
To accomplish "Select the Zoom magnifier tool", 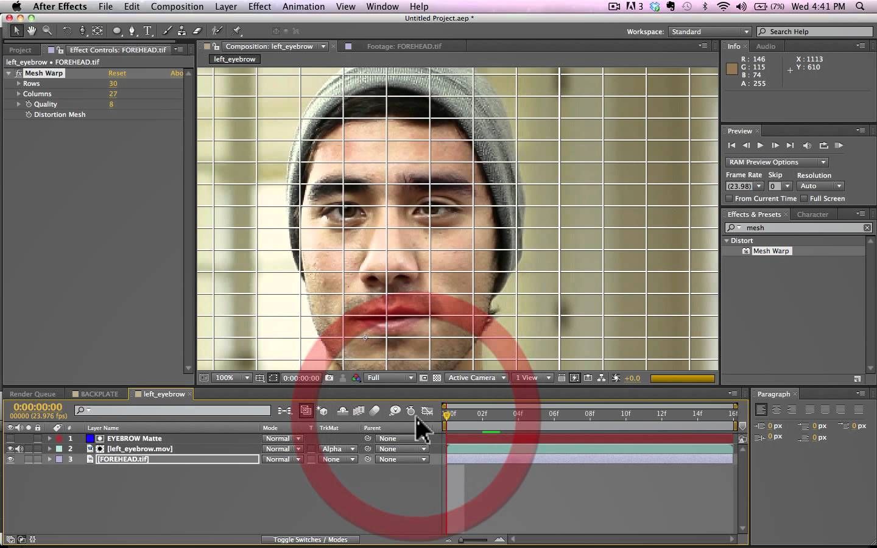I will [x=47, y=30].
